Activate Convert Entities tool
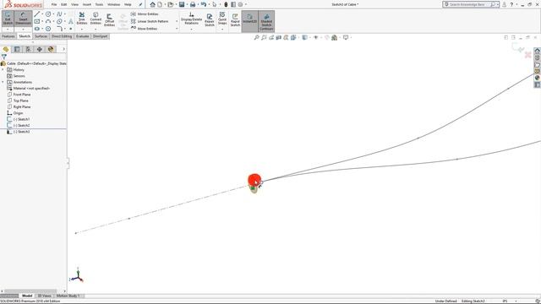Viewport: 541px width, 304px height. click(96, 19)
